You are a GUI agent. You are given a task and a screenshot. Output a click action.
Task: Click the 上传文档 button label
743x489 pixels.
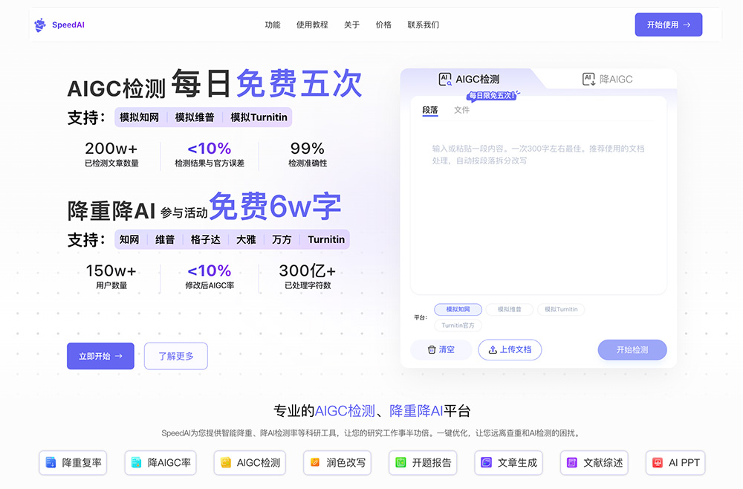(x=516, y=350)
